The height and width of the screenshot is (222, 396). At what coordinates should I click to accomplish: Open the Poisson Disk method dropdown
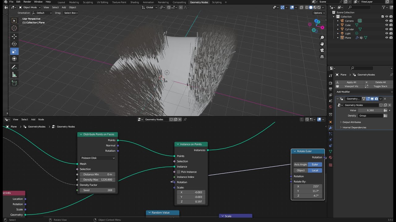[98, 158]
